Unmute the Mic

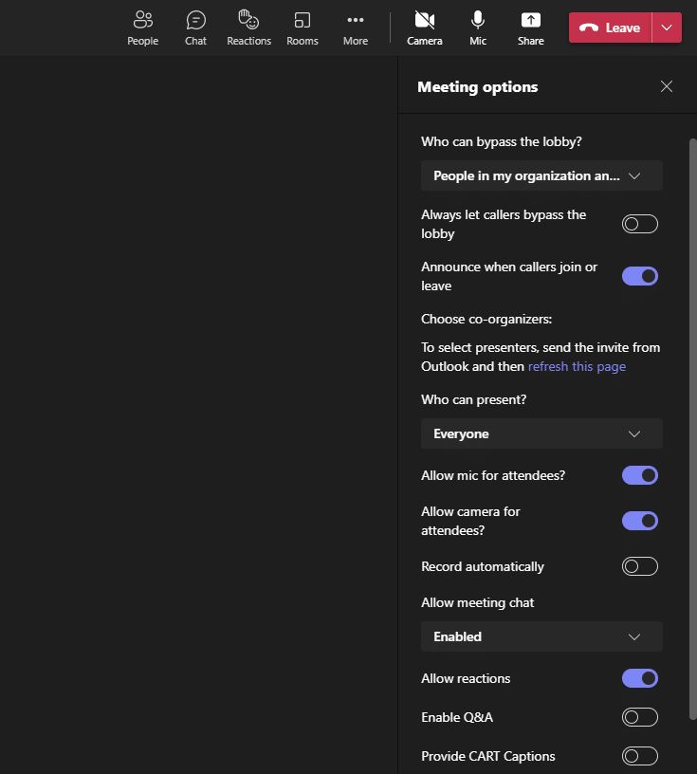[x=477, y=27]
